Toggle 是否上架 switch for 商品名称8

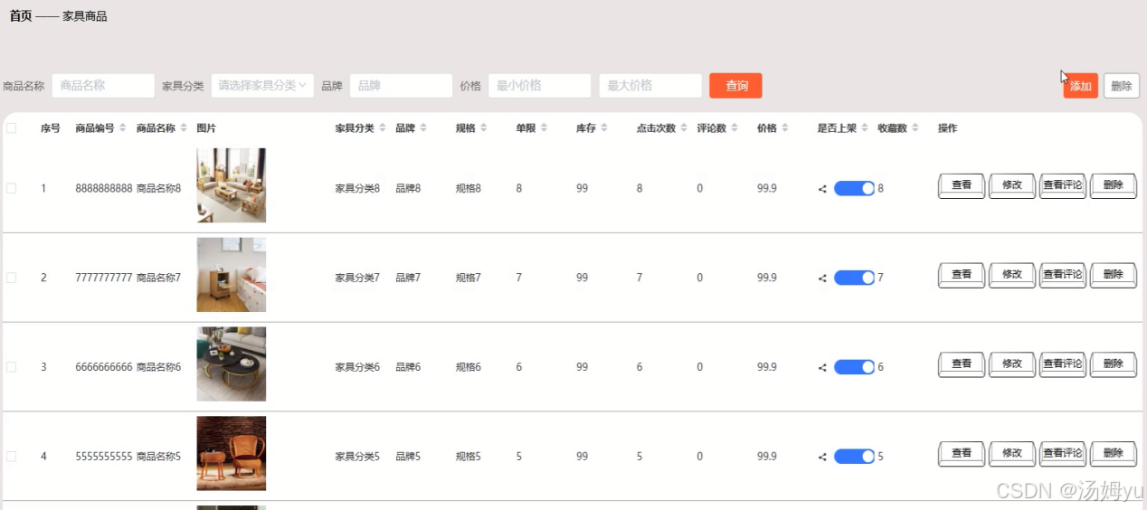tap(854, 188)
